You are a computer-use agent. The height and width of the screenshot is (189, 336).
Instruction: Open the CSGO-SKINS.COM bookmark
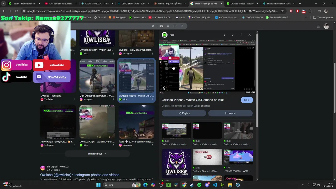point(253,18)
